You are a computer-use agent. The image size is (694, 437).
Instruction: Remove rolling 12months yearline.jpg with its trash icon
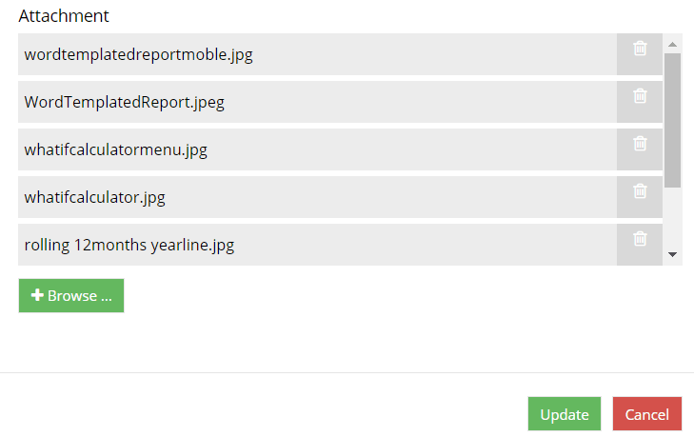pyautogui.click(x=640, y=239)
